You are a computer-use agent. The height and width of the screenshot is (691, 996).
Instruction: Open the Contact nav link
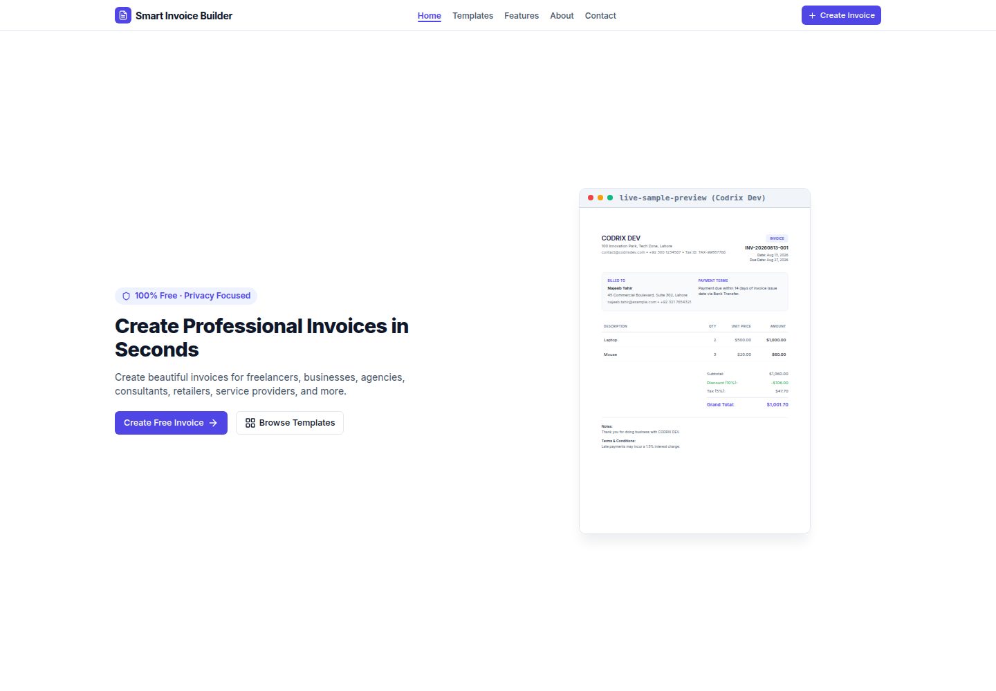600,15
